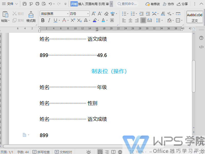Increase paragraph indent
This screenshot has height=154, width=205.
[148, 14]
